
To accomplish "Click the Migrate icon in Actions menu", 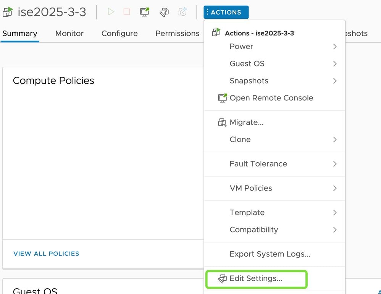I will [222, 123].
